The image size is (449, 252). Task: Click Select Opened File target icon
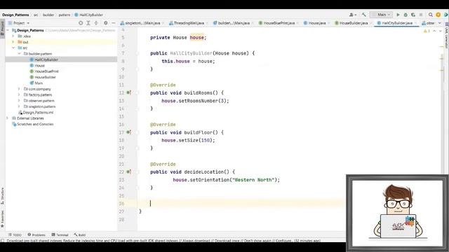[x=81, y=23]
